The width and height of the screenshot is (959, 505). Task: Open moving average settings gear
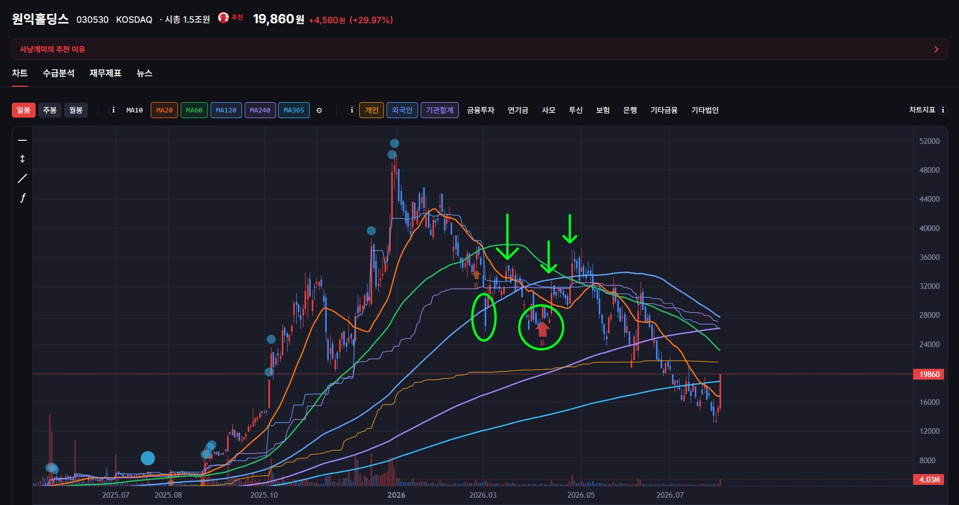click(319, 110)
